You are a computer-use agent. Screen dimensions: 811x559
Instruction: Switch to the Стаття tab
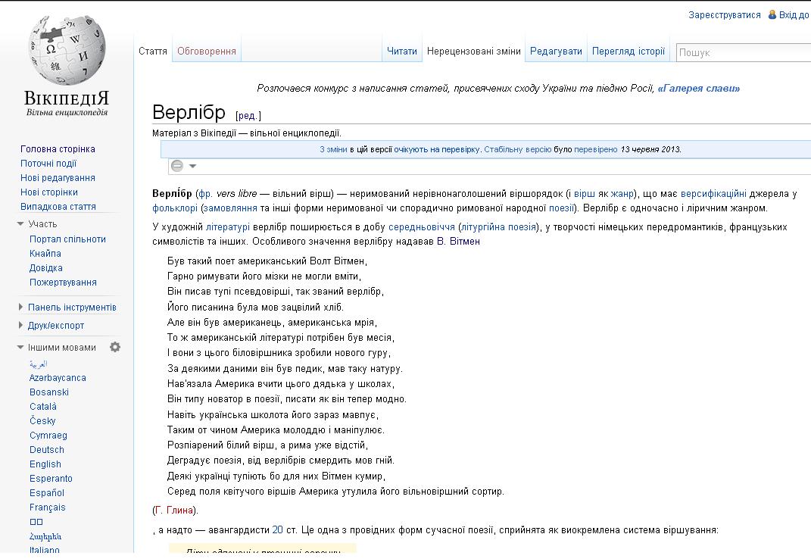[x=152, y=52]
